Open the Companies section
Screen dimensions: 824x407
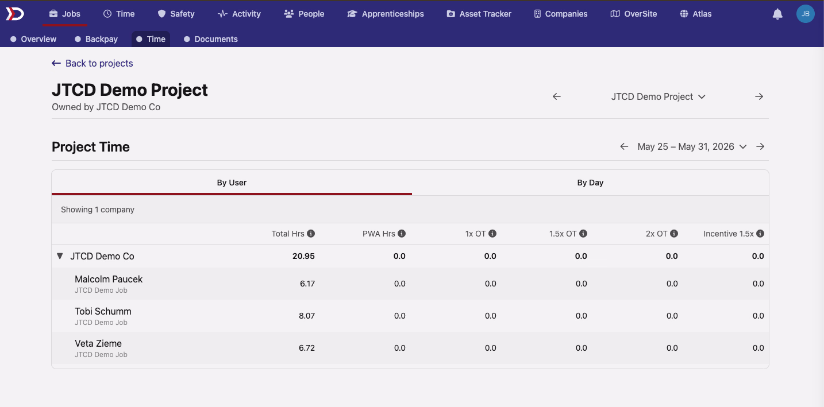coord(560,14)
